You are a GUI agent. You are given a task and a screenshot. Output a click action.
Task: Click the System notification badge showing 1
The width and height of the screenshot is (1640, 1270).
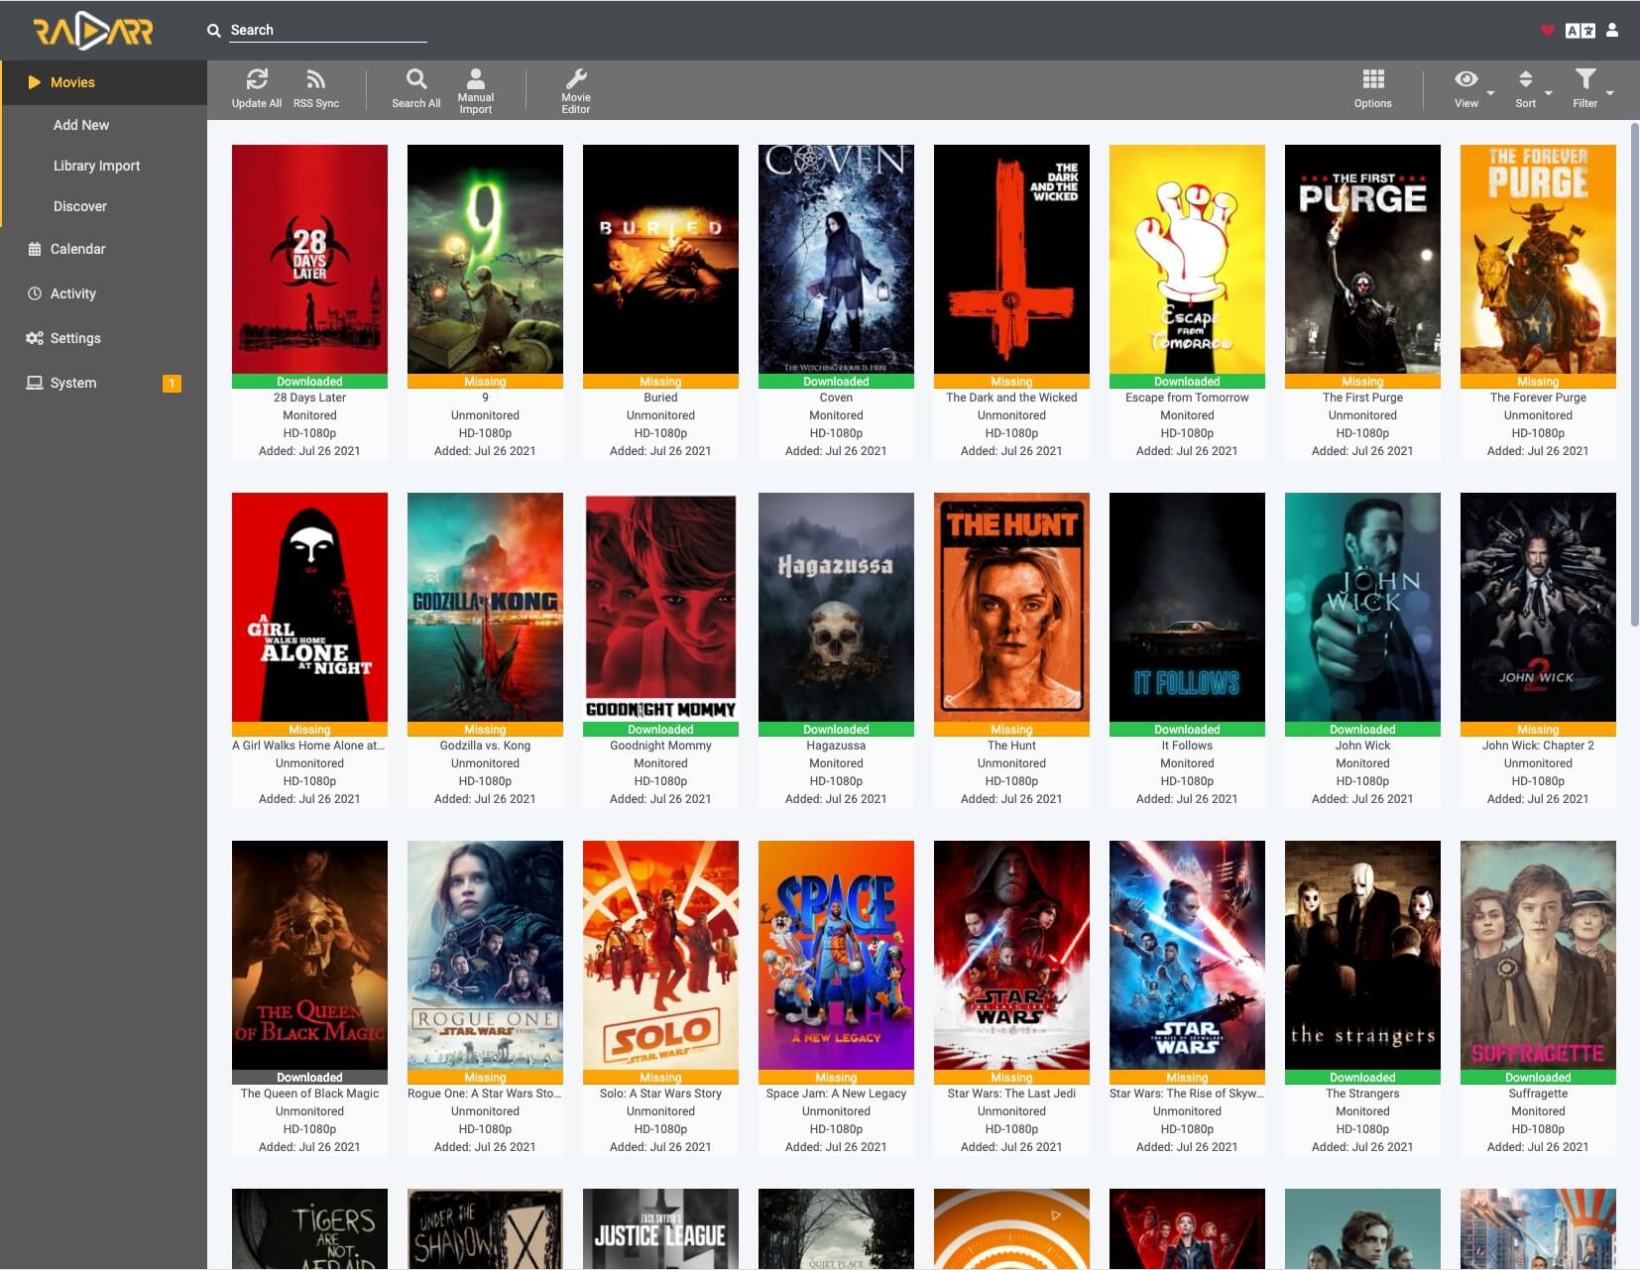point(172,383)
